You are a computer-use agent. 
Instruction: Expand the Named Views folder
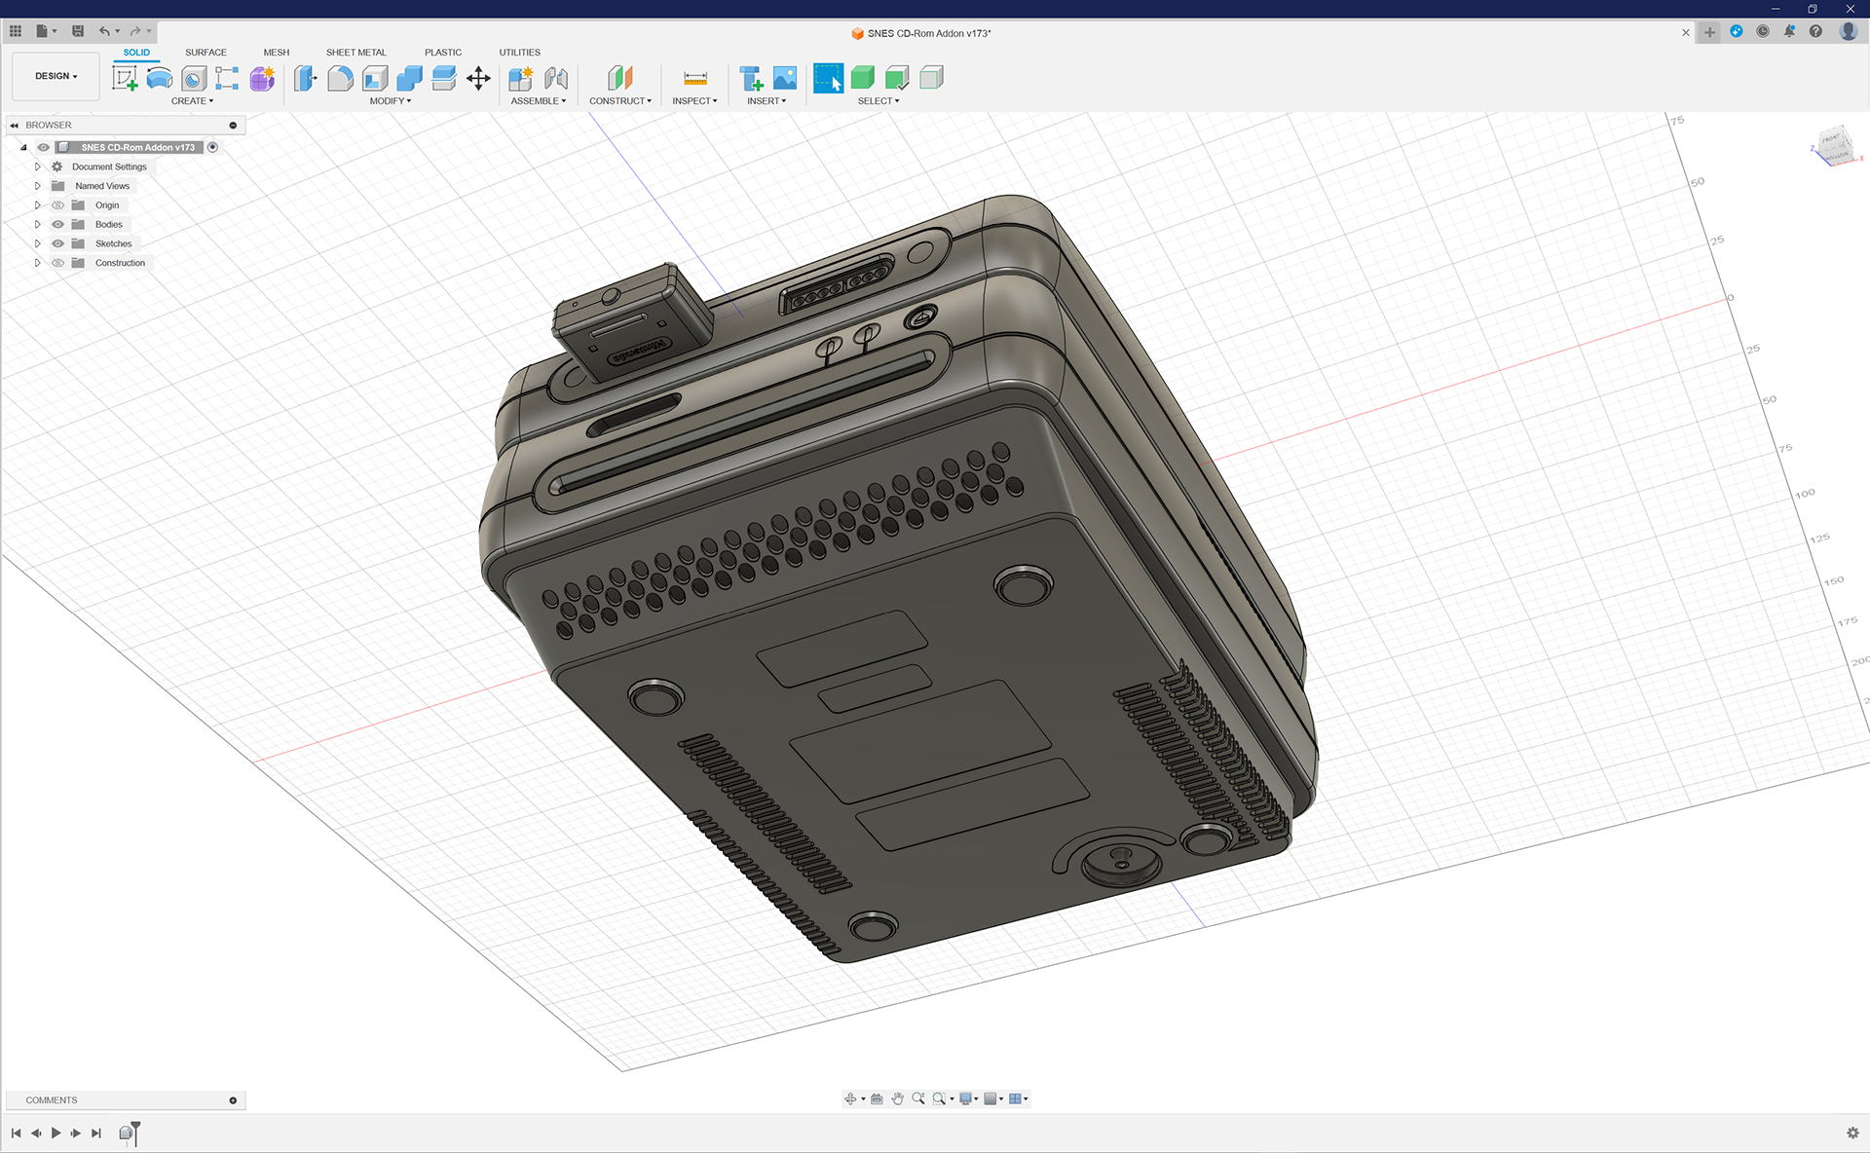[38, 186]
